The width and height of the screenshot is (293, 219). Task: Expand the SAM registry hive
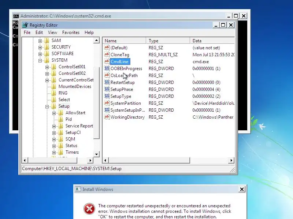[x=40, y=41]
